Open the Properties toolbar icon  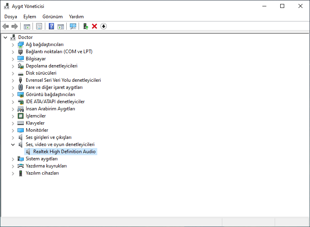(39, 26)
